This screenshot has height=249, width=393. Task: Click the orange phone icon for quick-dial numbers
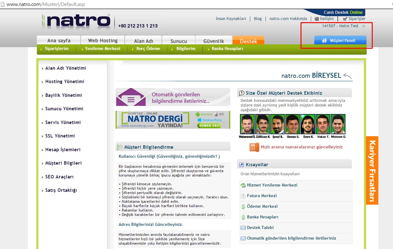pyautogui.click(x=254, y=147)
